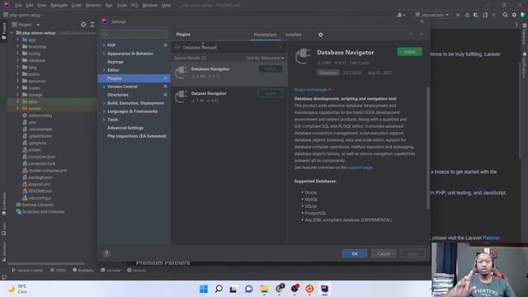528x297 pixels.
Task: Open the File menu
Action: (x=18, y=5)
